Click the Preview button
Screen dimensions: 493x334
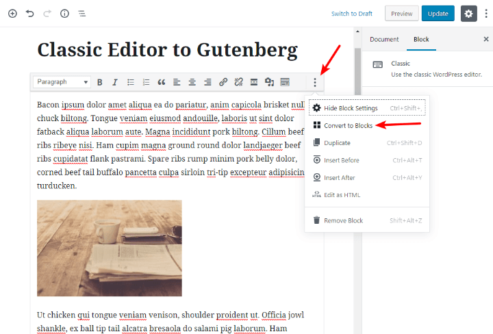coord(401,14)
